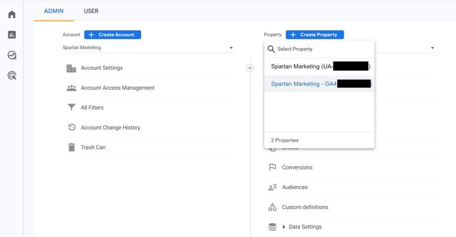Click the property selector dropdown arrow
456x237 pixels.
pyautogui.click(x=432, y=48)
